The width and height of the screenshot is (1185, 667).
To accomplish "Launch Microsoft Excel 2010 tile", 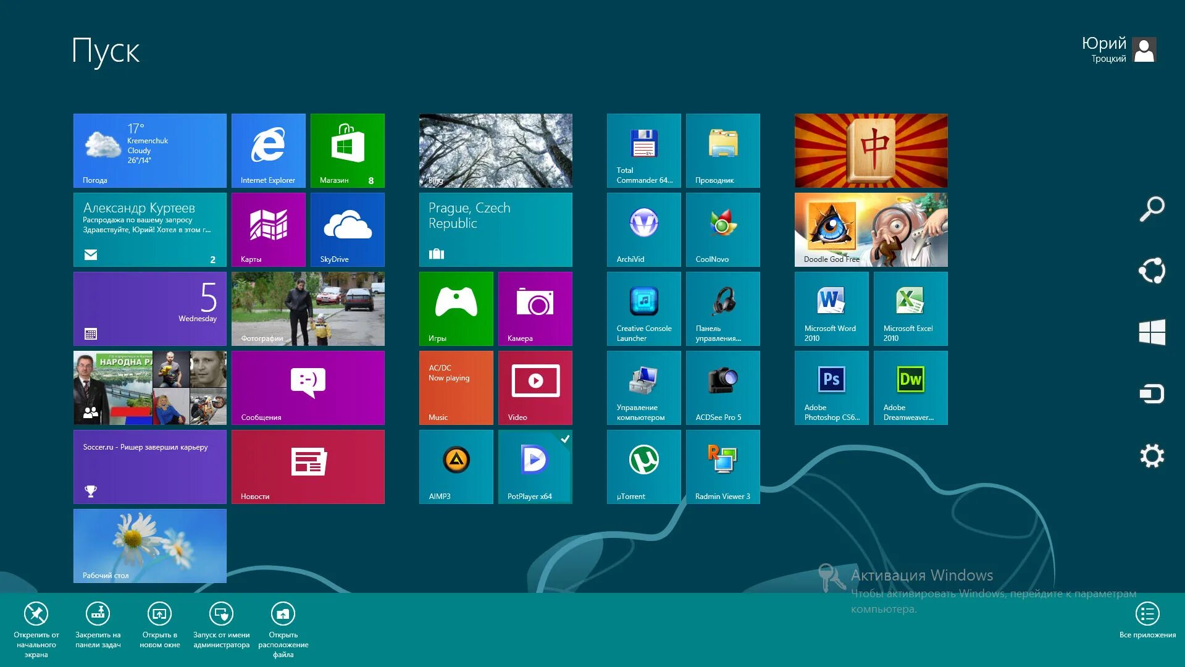I will coord(911,309).
